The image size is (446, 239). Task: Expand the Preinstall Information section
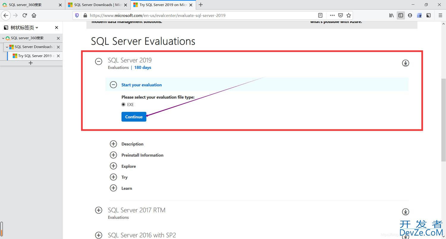pyautogui.click(x=113, y=155)
